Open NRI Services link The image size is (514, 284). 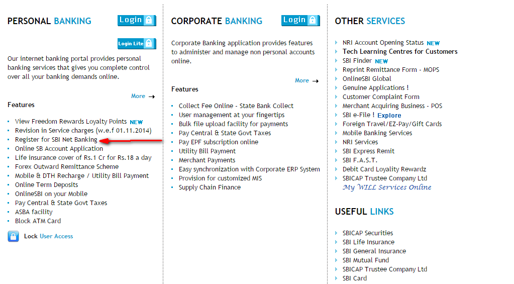(360, 142)
